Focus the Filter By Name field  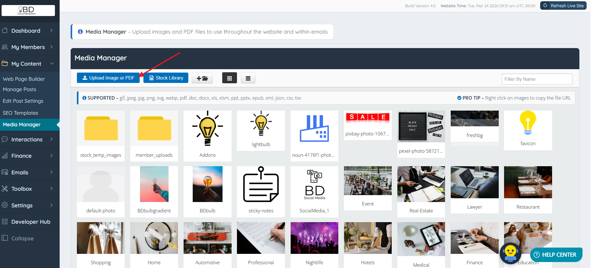537,79
